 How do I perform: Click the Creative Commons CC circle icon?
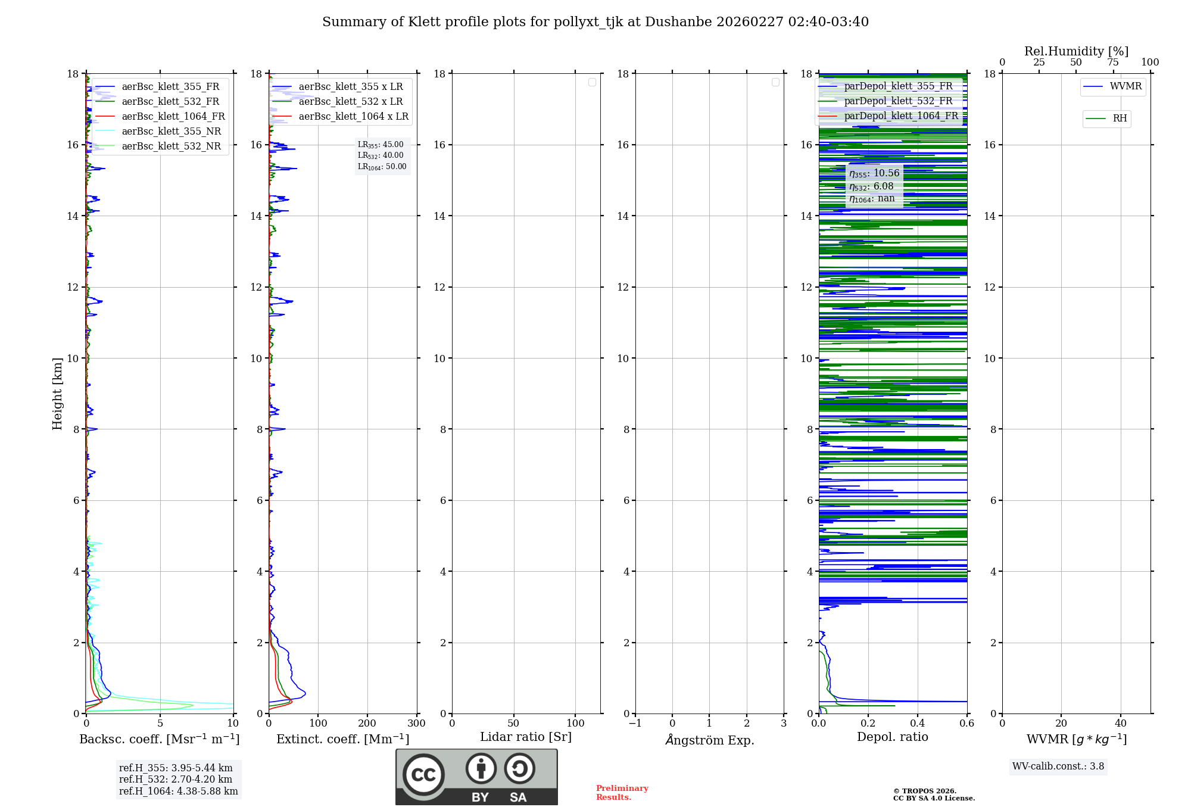[423, 774]
